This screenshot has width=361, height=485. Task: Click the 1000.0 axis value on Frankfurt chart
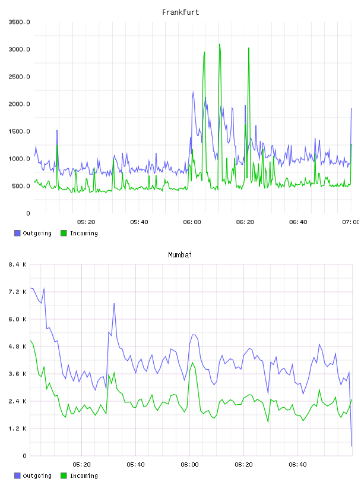click(19, 159)
